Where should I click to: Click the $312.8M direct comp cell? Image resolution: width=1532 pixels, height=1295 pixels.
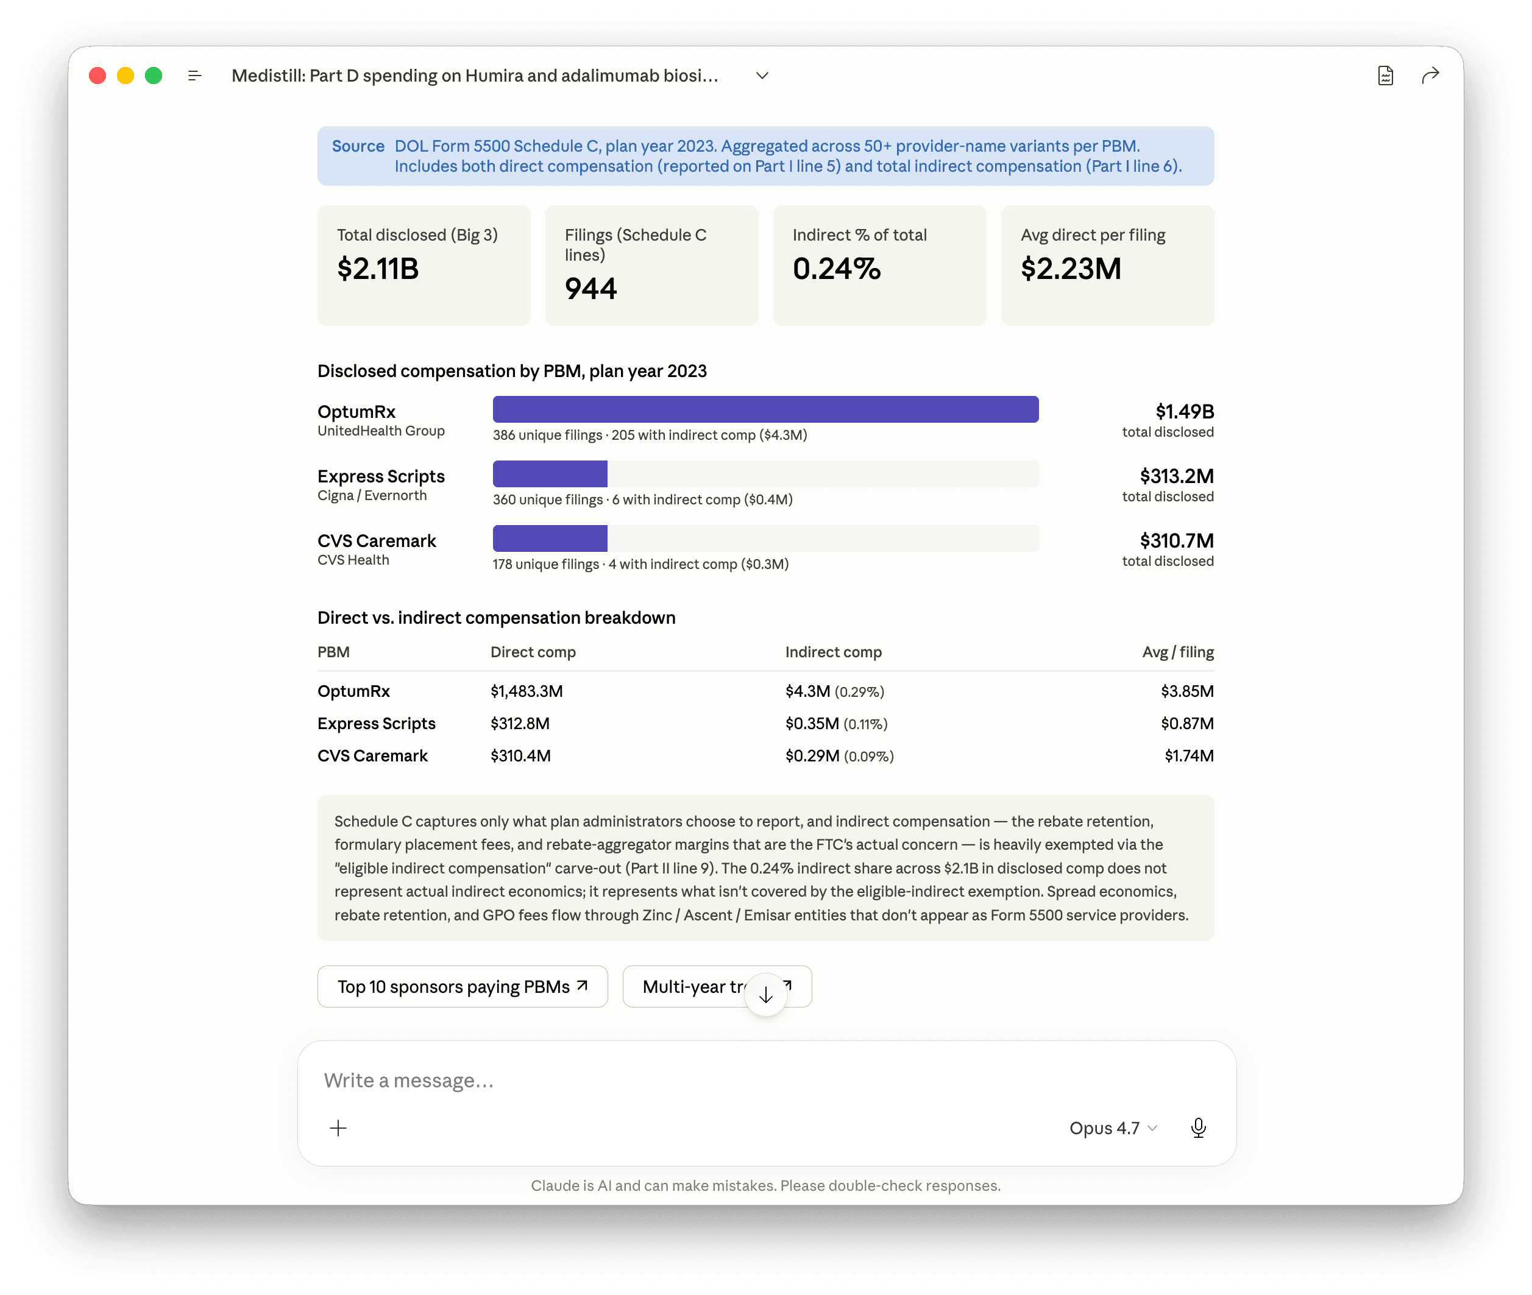tap(519, 723)
